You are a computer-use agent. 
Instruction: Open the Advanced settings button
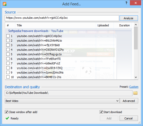coord(129,101)
